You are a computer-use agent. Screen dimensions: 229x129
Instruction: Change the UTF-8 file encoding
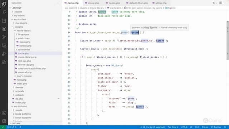click(x=184, y=127)
